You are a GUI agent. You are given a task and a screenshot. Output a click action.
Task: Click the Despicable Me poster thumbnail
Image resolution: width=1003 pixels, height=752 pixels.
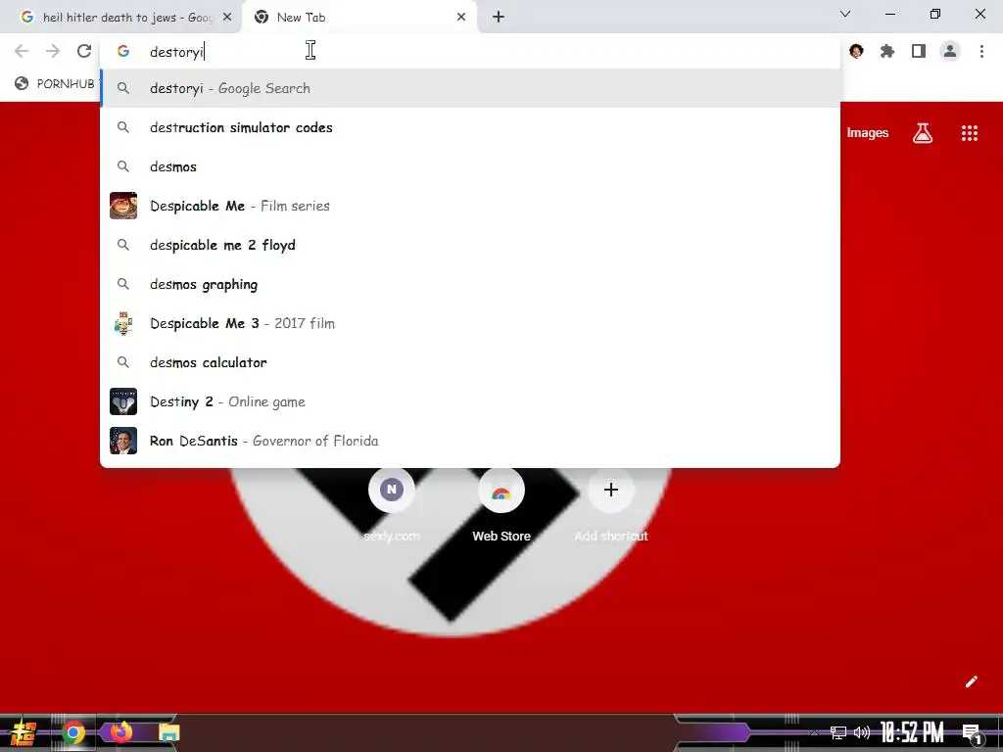click(x=123, y=206)
